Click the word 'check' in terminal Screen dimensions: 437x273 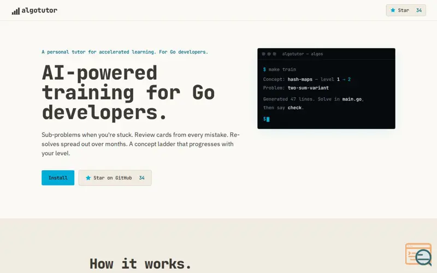[x=294, y=108]
